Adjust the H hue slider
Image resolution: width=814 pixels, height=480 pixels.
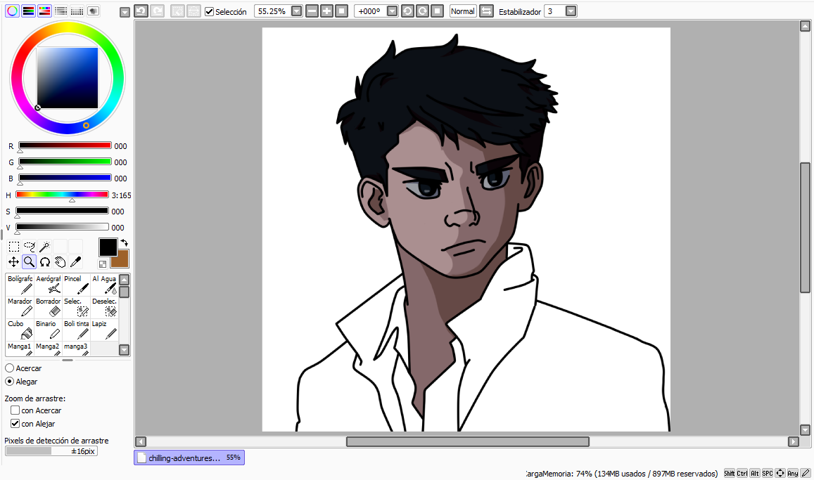(62, 195)
